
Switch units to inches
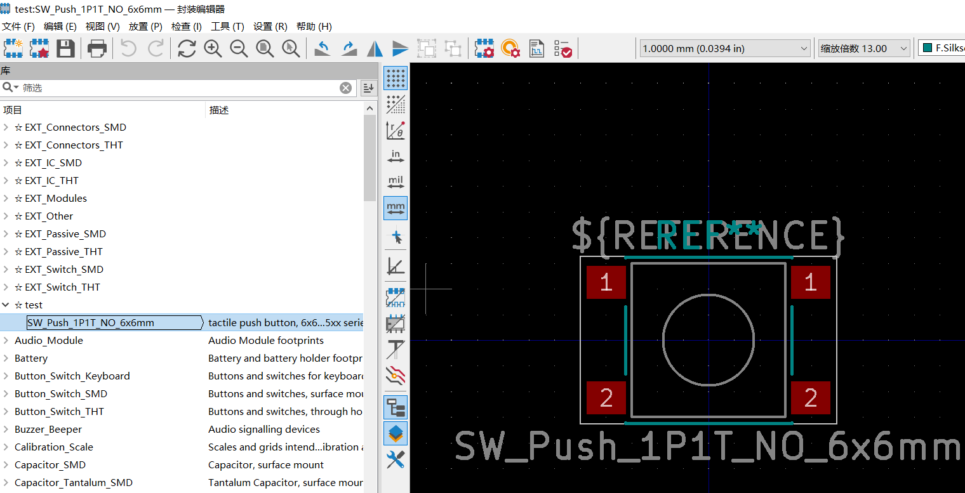click(x=396, y=156)
